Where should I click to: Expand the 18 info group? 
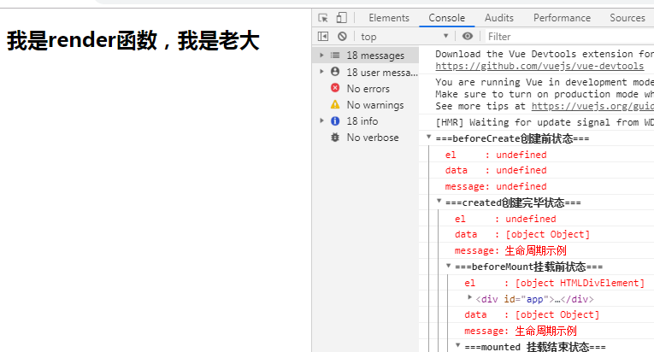point(321,120)
